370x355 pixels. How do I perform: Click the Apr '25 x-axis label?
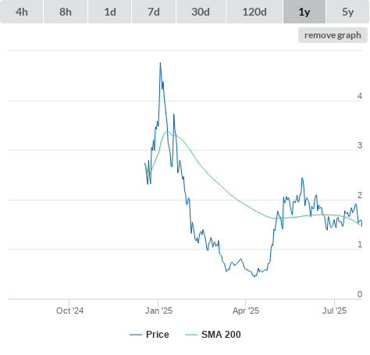point(246,311)
